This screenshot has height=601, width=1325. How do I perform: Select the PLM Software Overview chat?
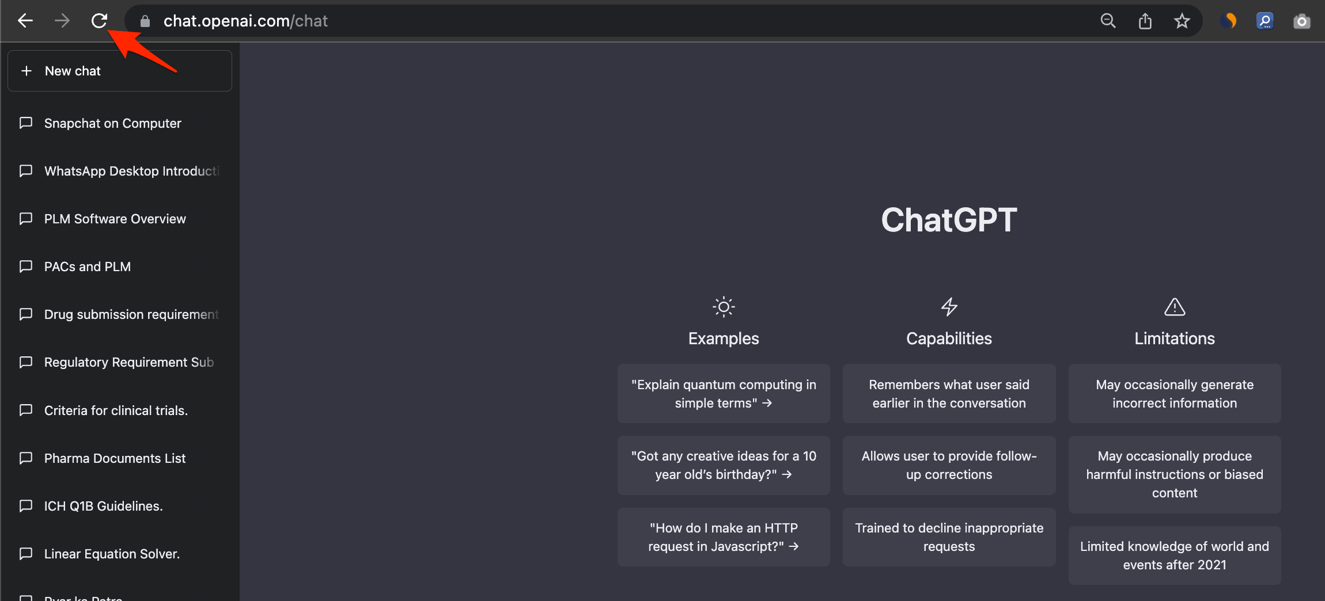click(x=115, y=219)
